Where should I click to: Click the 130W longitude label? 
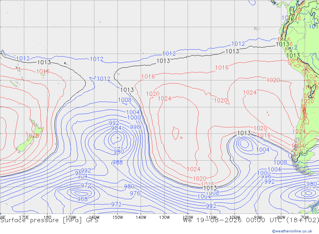[164, 217]
